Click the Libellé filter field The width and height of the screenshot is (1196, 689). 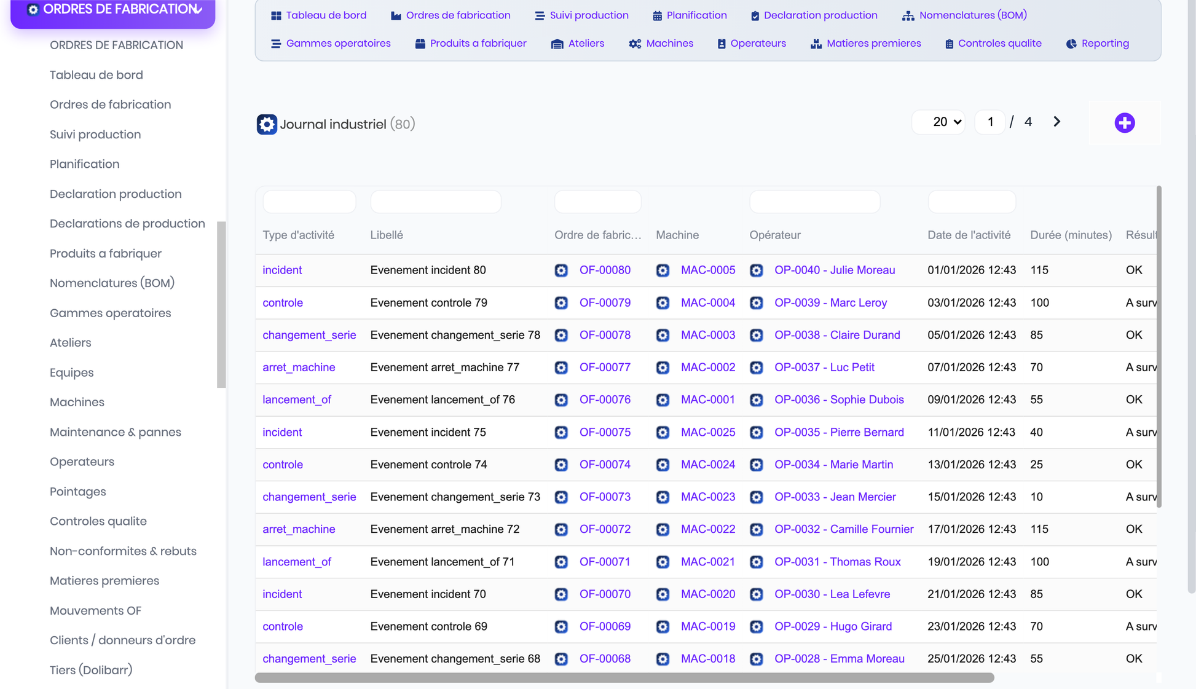436,202
